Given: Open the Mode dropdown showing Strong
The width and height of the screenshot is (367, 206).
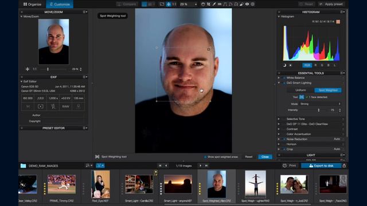Looking at the screenshot, I should click(x=321, y=104).
